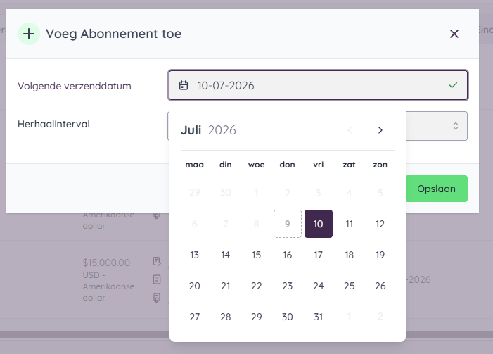493x354 pixels.
Task: Select July 11 in the calendar
Action: (349, 224)
